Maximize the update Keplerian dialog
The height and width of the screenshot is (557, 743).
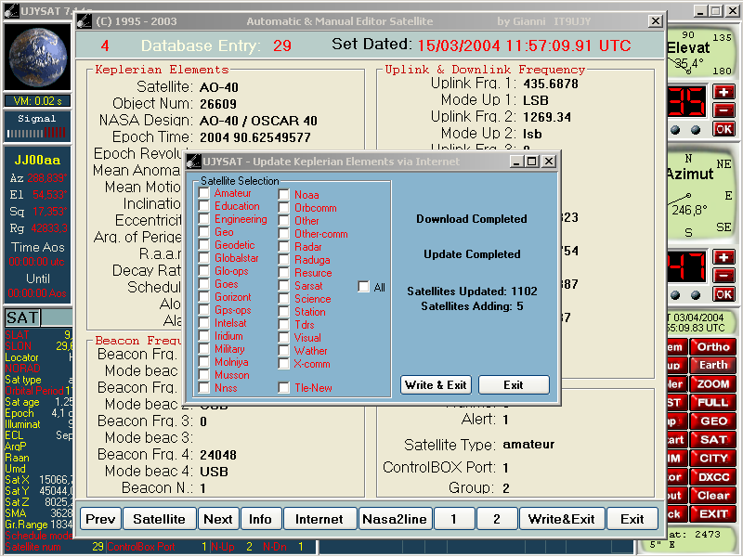coord(532,162)
